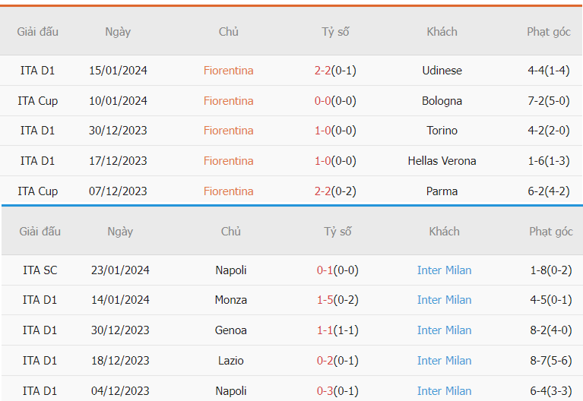
Task: Select the Genoa team name
Action: 231,330
